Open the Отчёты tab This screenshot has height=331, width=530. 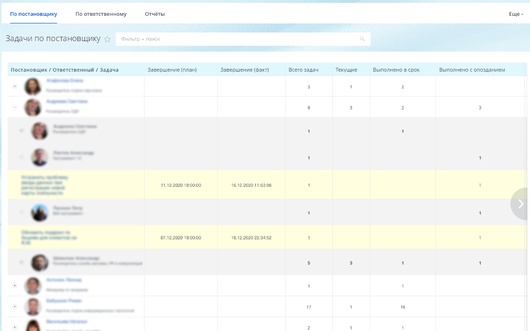(x=155, y=14)
